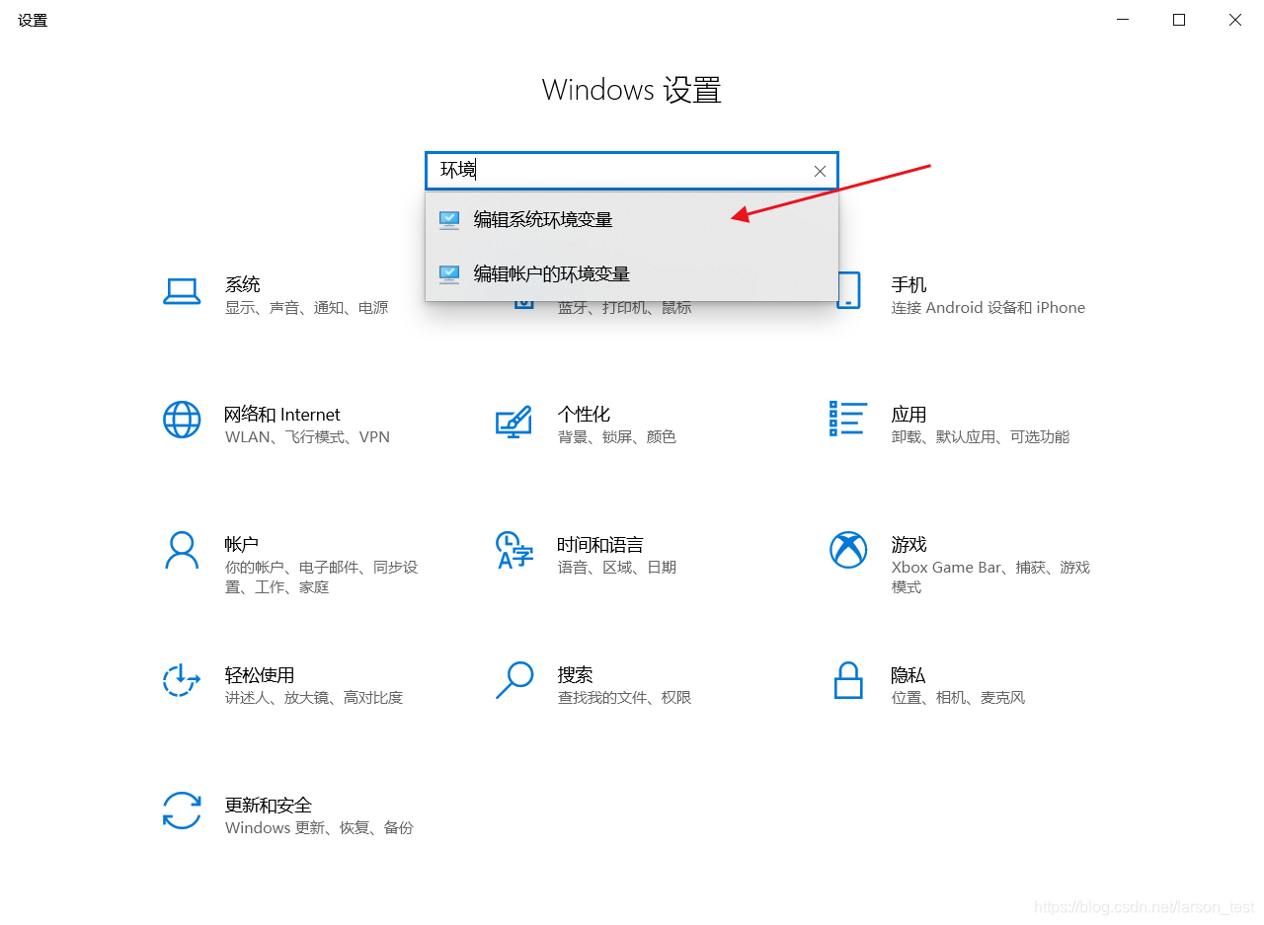
Task: Click description 显示、声音、通知、电源
Action: point(307,308)
